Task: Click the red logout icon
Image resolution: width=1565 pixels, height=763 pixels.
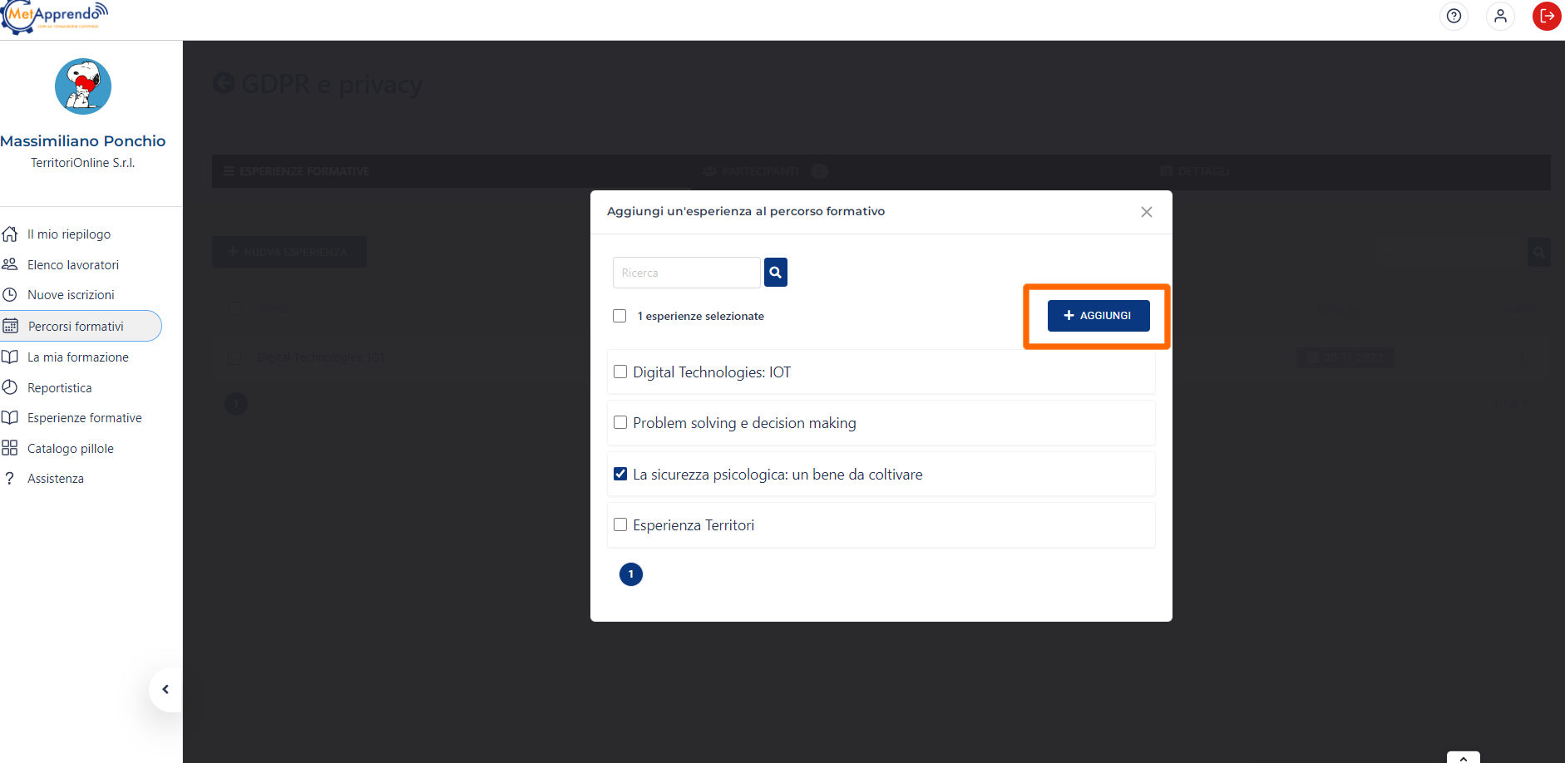Action: tap(1547, 16)
